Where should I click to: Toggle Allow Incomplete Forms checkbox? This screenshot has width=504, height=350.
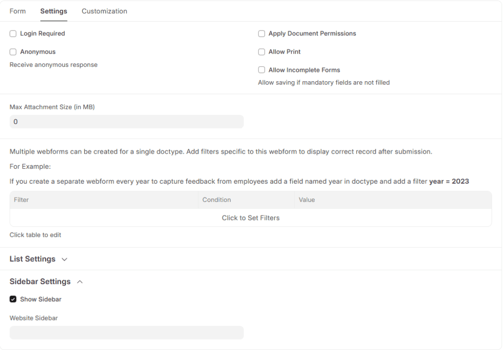coord(262,70)
